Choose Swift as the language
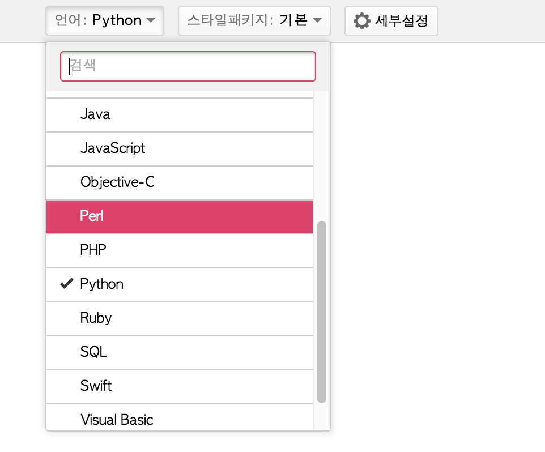545x452 pixels. pyautogui.click(x=179, y=386)
